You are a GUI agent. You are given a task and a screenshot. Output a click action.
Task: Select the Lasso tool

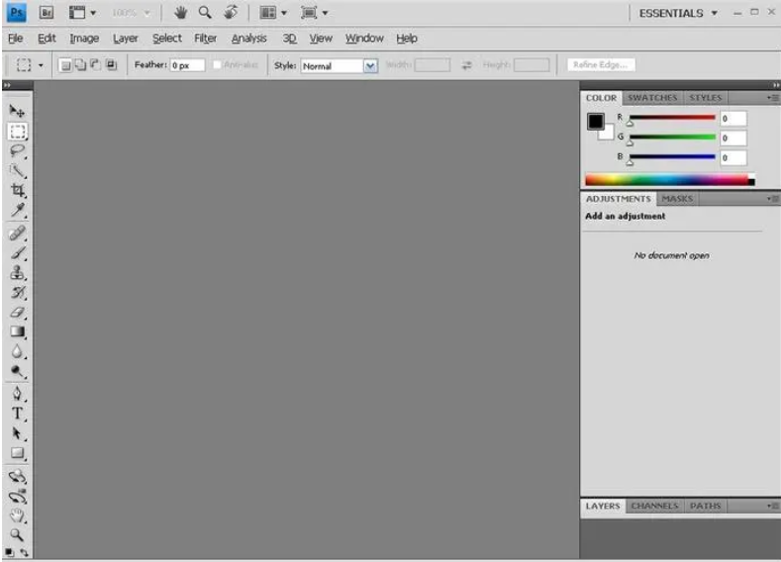[18, 150]
